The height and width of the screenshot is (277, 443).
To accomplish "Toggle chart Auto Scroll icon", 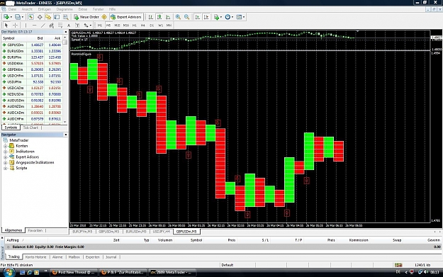I will click(x=198, y=17).
